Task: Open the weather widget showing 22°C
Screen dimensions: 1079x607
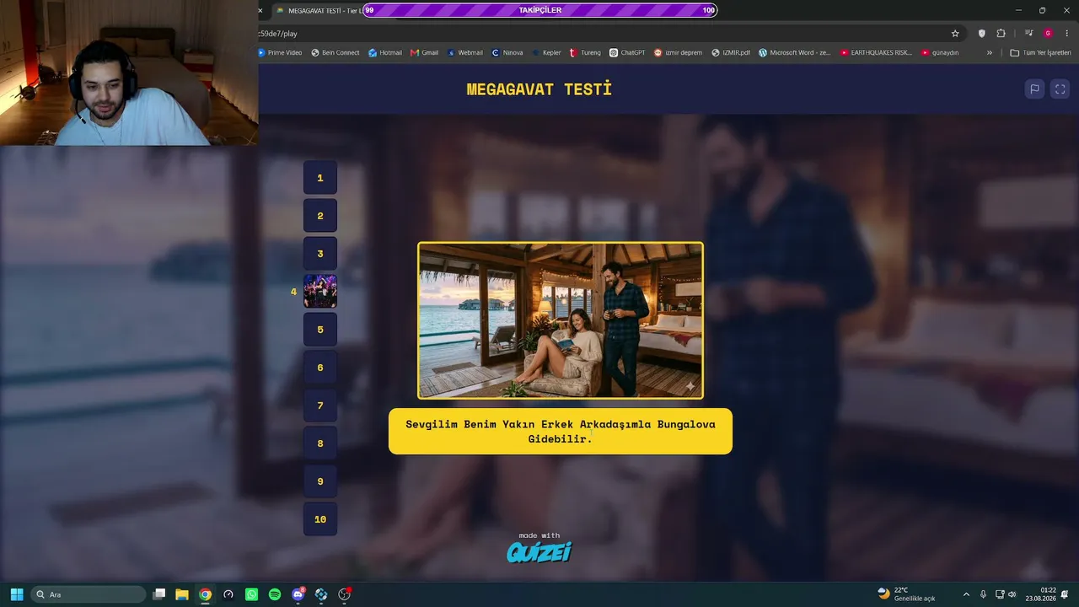Action: (x=906, y=594)
